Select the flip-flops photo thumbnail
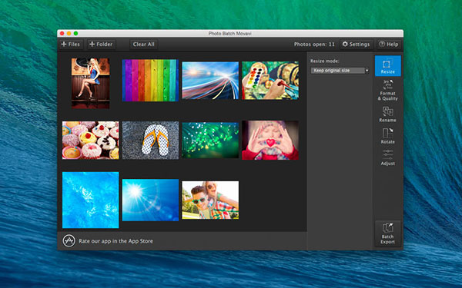The width and height of the screenshot is (462, 288). pyautogui.click(x=151, y=141)
